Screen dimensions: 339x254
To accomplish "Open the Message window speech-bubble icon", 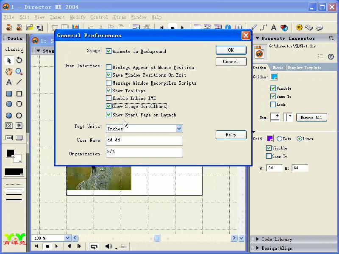I will [x=320, y=28].
